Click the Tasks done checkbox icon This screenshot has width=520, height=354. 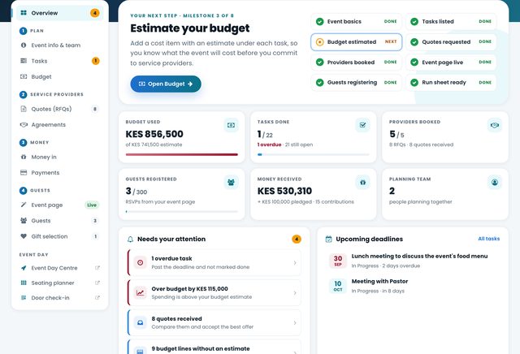[x=363, y=125]
